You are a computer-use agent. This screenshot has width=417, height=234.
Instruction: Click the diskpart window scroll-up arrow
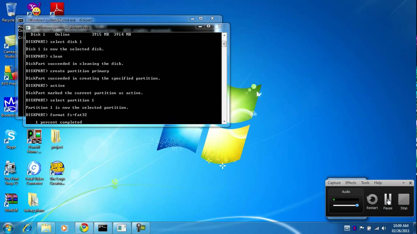point(224,35)
